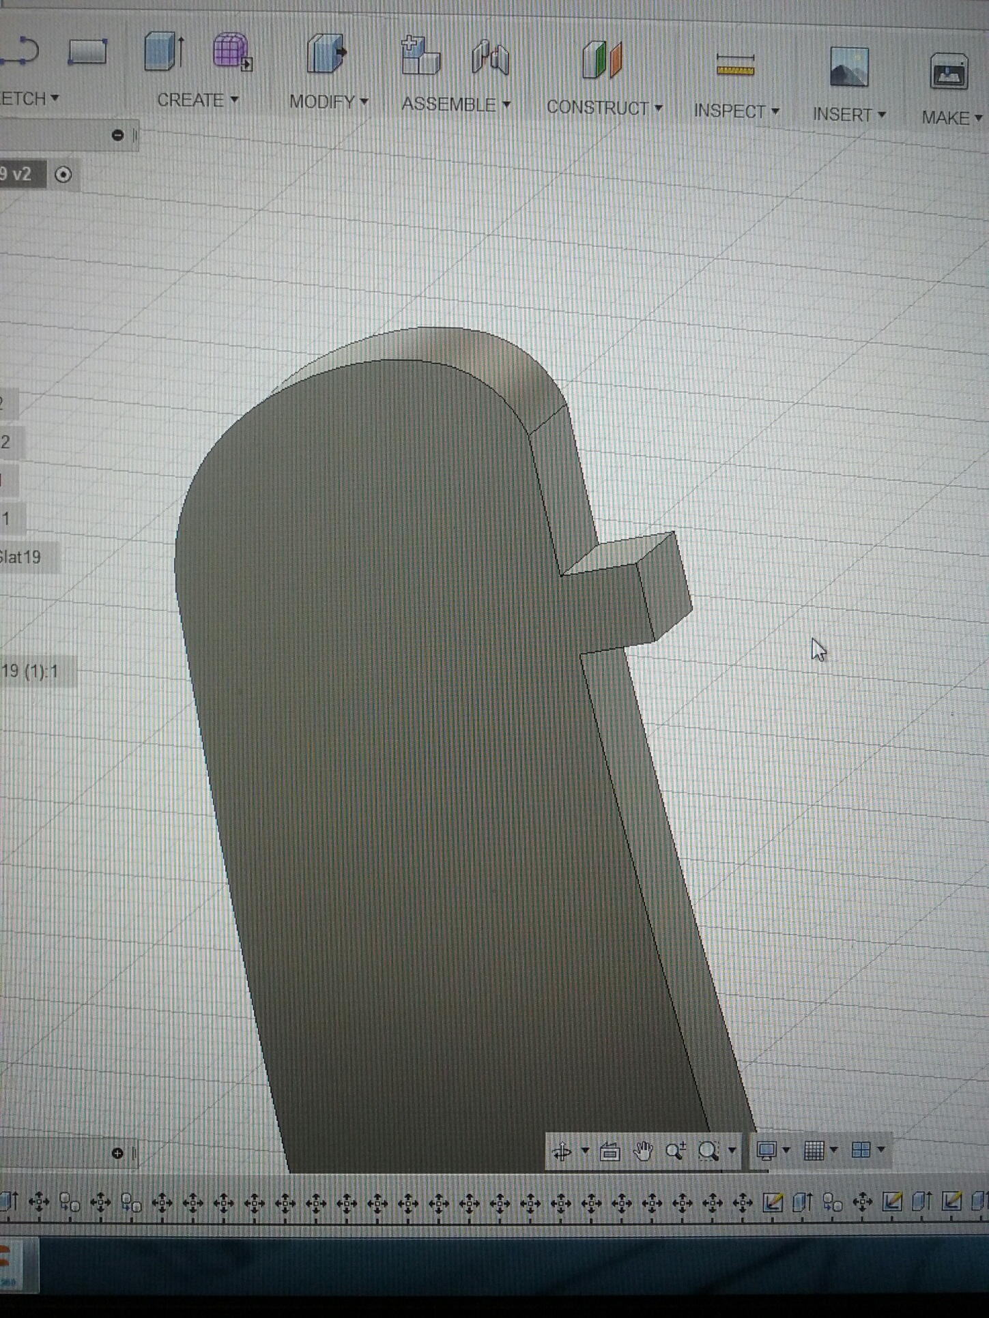Toggle the activate-component radio beside v2
This screenshot has width=989, height=1318.
point(63,175)
